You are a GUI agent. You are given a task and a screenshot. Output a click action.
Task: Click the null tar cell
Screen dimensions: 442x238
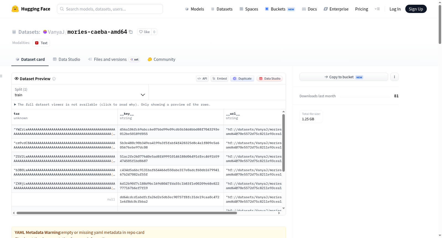click(64, 199)
